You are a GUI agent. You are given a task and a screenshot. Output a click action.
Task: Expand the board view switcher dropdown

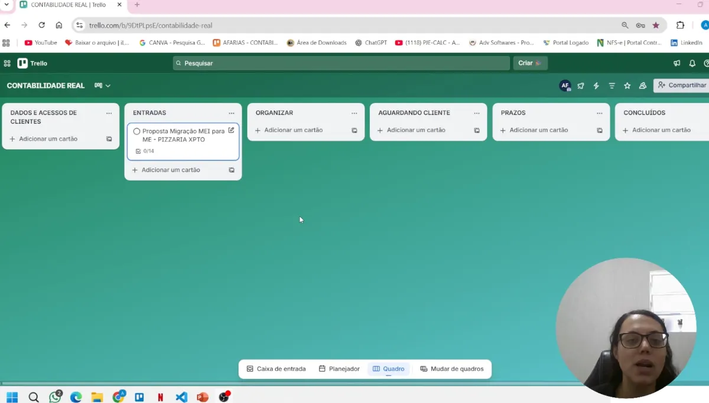[x=102, y=86]
